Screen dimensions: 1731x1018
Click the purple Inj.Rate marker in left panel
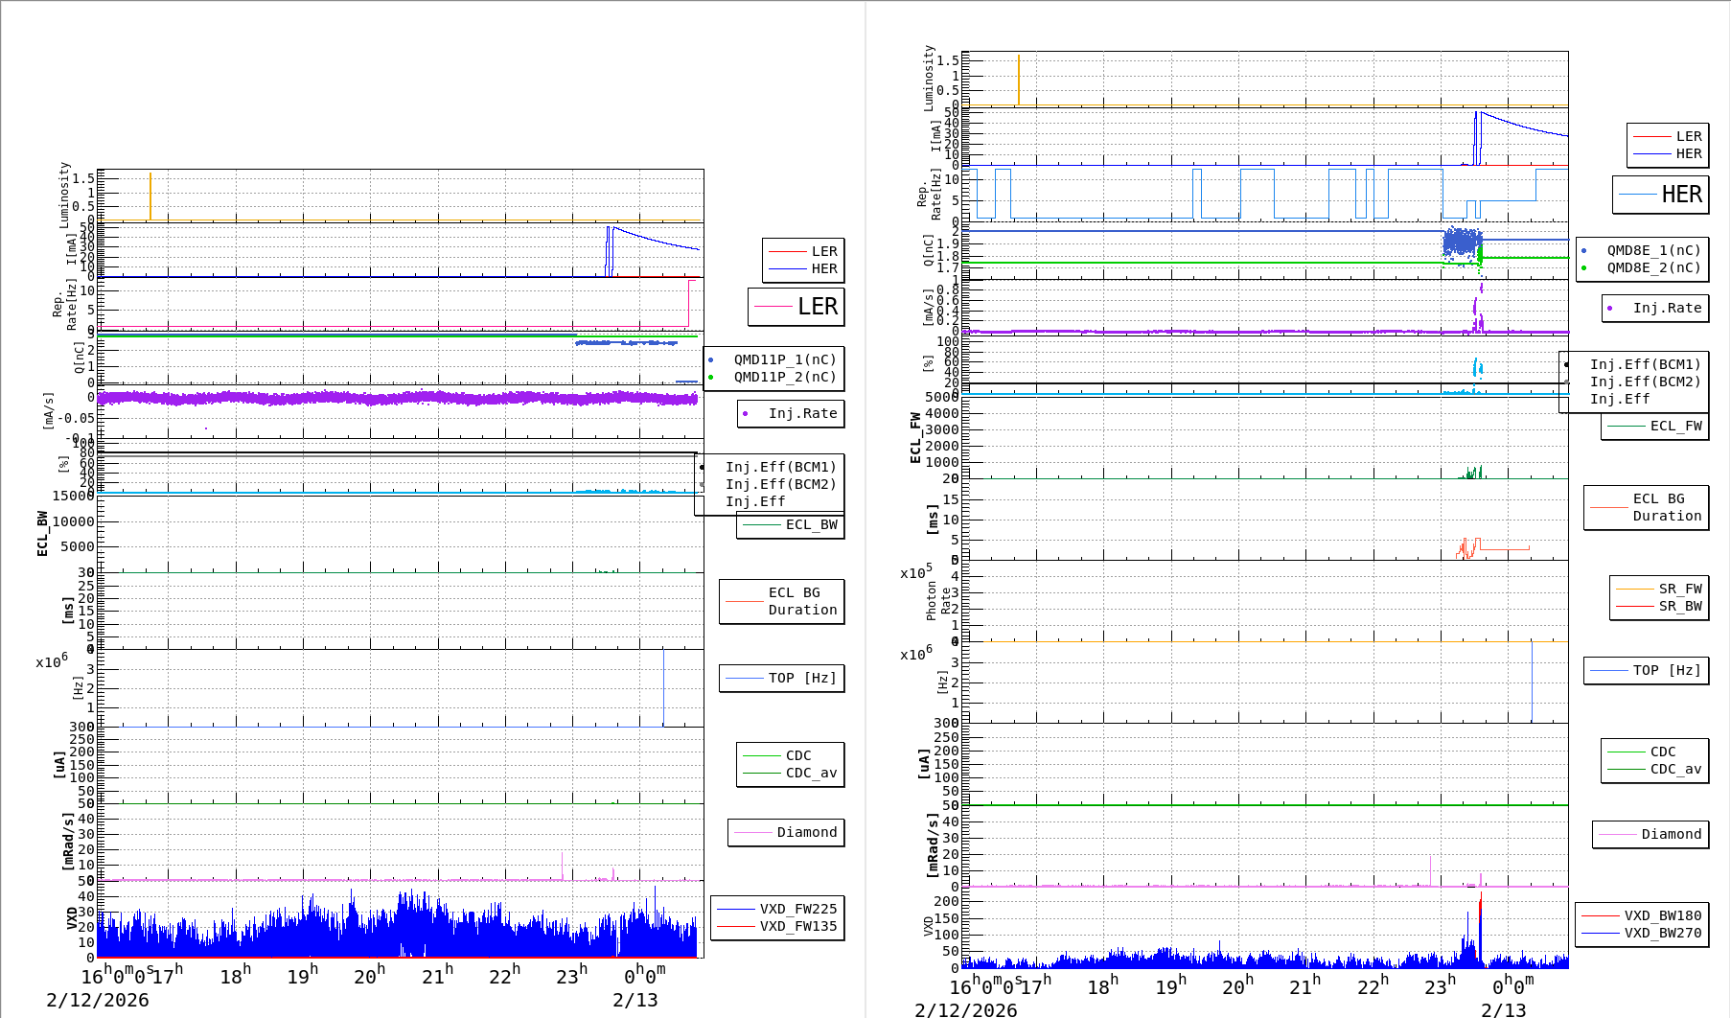click(746, 414)
